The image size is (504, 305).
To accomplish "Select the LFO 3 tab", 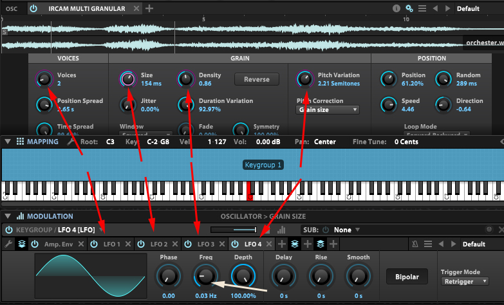I will 206,245.
